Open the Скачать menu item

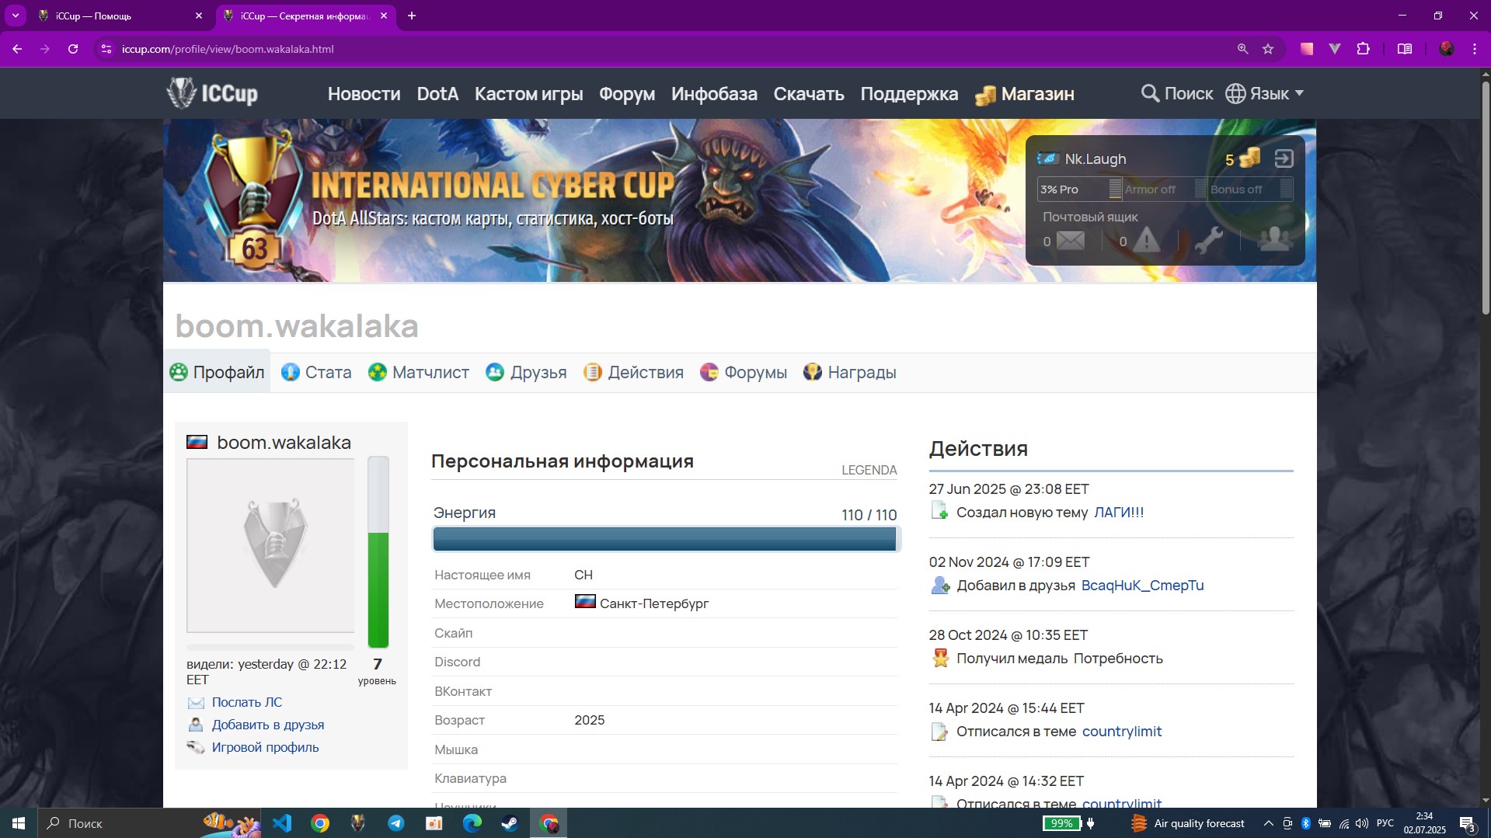[809, 94]
